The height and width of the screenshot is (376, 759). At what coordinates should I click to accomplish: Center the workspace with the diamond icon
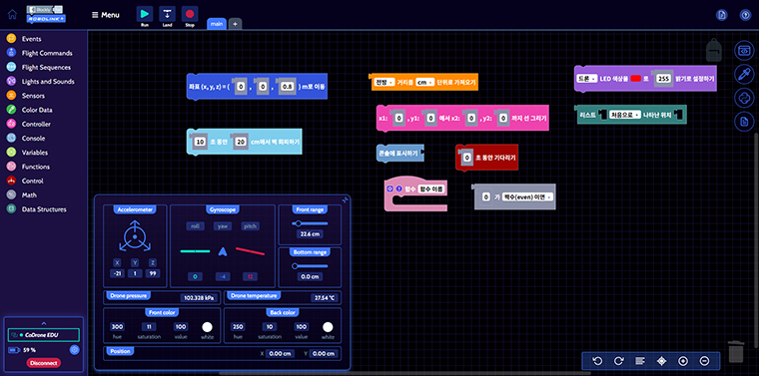[662, 360]
